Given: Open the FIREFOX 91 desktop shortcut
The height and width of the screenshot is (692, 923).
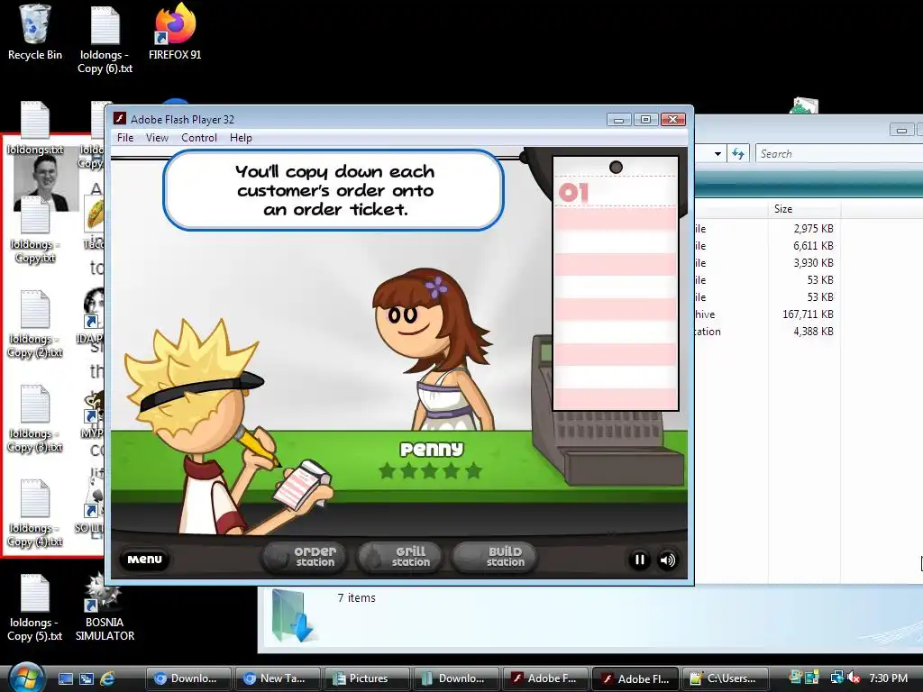Looking at the screenshot, I should point(175,32).
